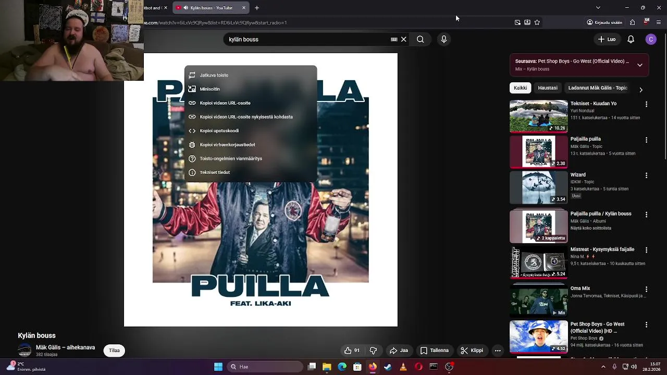Clear the YouTube search text with X
The width and height of the screenshot is (667, 375).
click(x=403, y=39)
